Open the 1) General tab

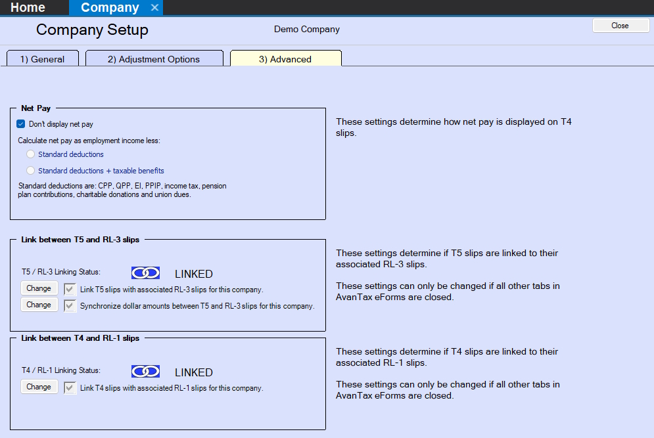pos(42,59)
